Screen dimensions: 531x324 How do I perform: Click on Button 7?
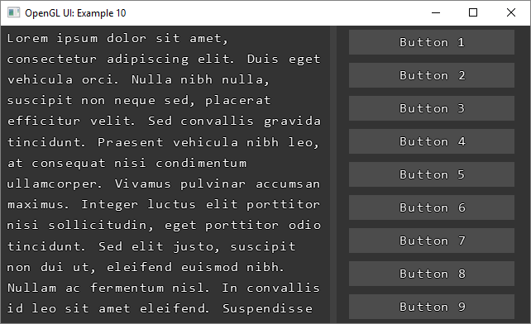[x=432, y=241]
